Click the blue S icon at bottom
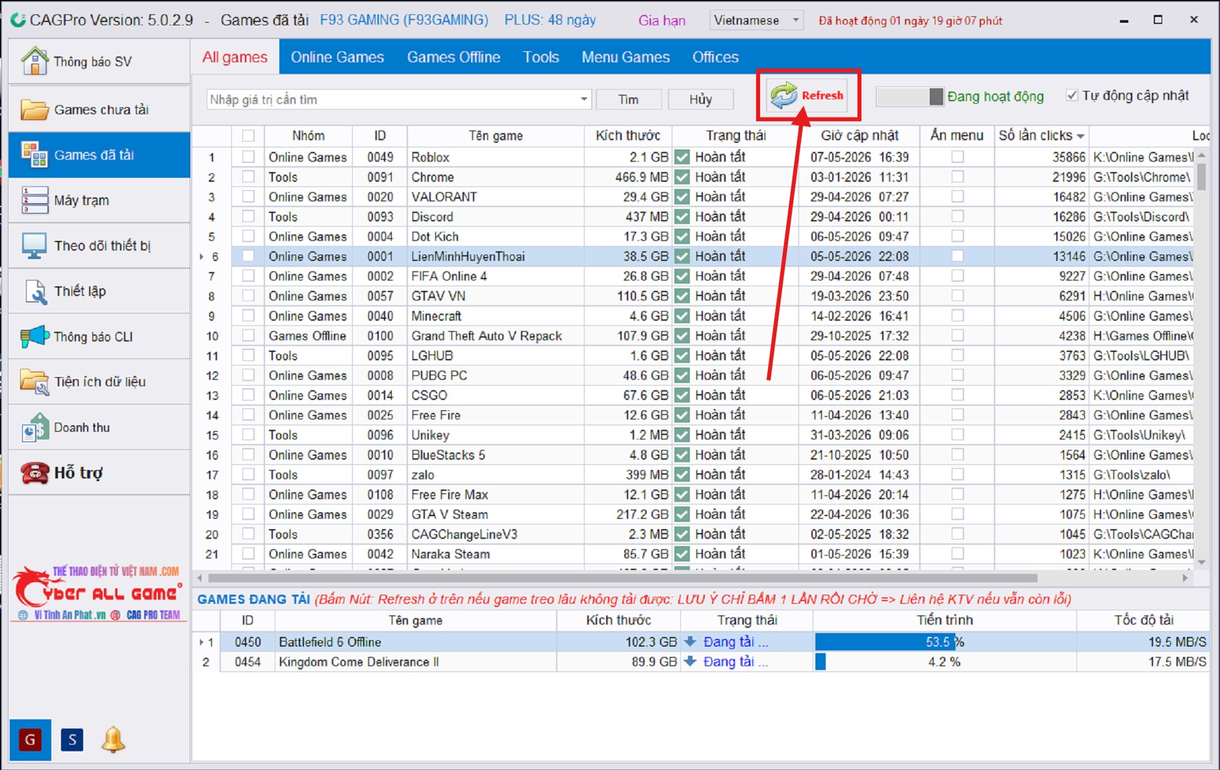This screenshot has height=770, width=1220. pos(72,739)
